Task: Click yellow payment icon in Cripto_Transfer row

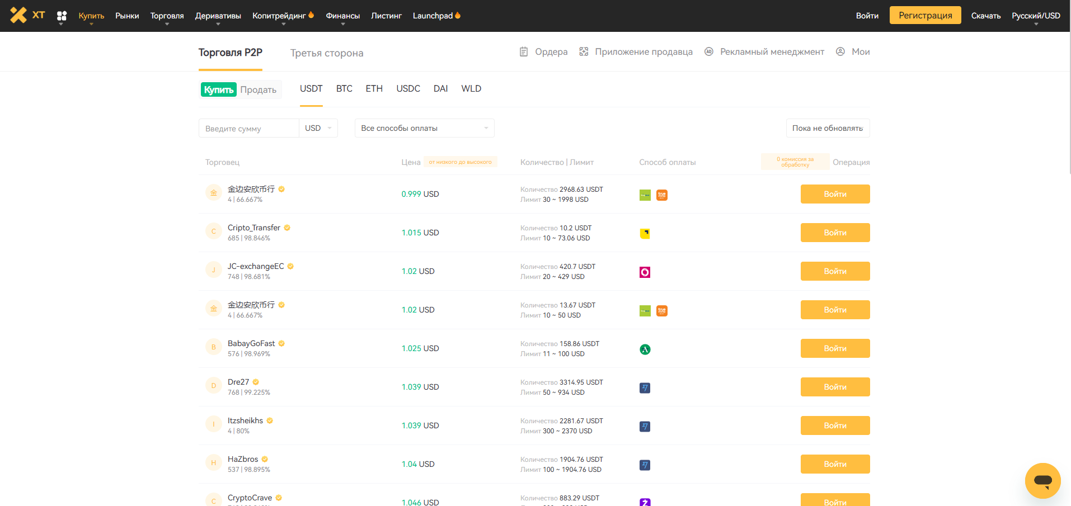Action: (645, 234)
